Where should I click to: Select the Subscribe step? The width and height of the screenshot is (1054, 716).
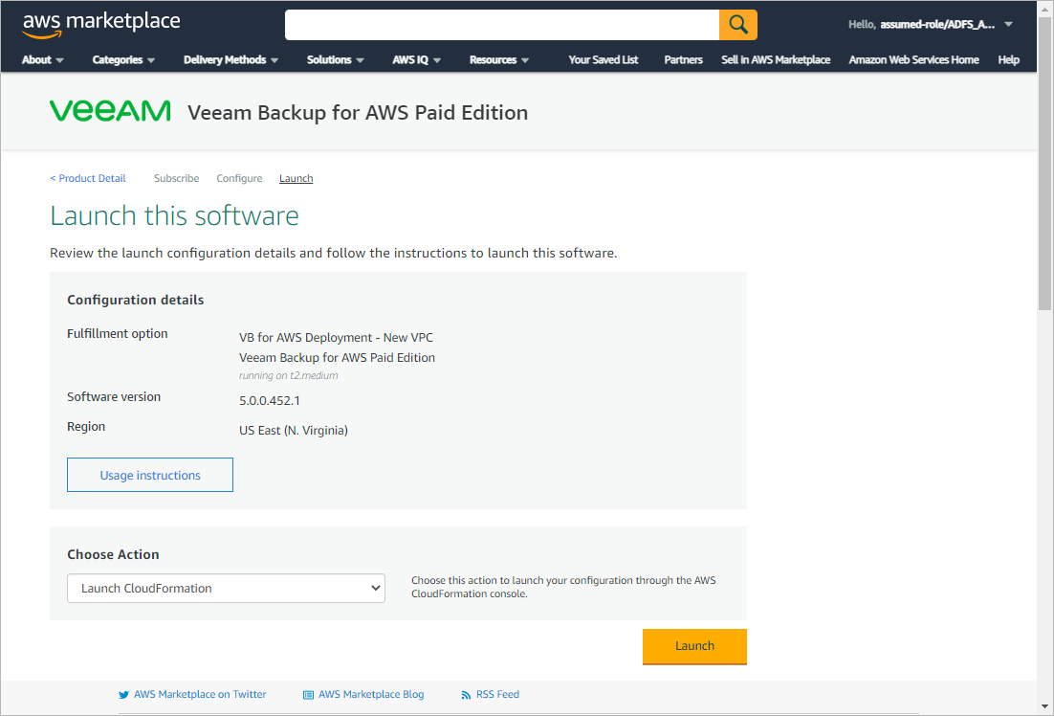176,178
